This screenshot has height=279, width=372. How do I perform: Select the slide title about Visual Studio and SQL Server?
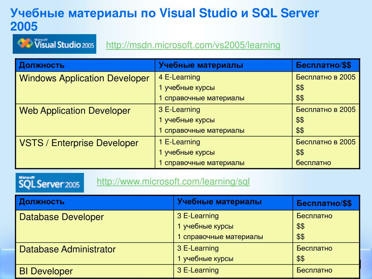165,20
